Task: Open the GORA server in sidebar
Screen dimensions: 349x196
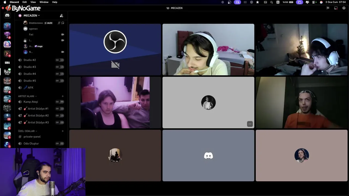Action: pos(7,63)
